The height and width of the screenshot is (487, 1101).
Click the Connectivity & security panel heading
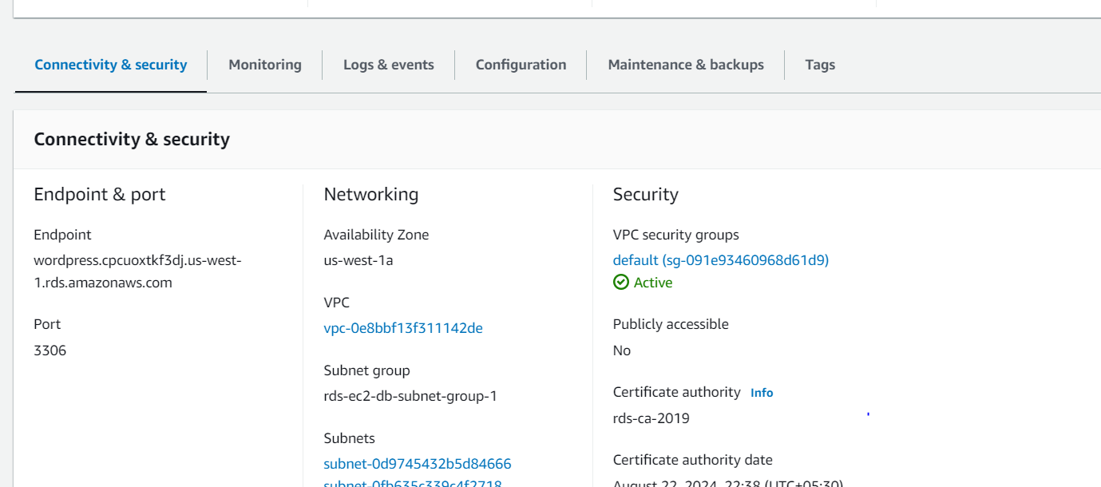(132, 140)
